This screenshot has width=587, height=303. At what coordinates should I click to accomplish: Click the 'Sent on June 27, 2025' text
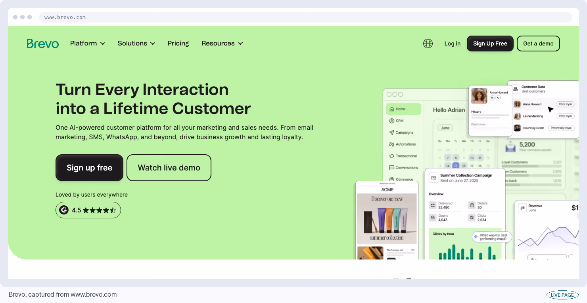point(459,181)
